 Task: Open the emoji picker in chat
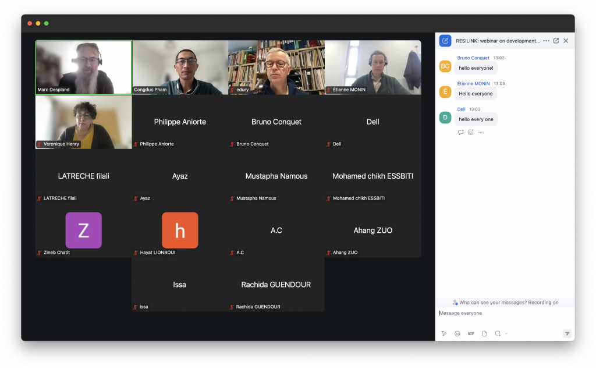pos(457,333)
